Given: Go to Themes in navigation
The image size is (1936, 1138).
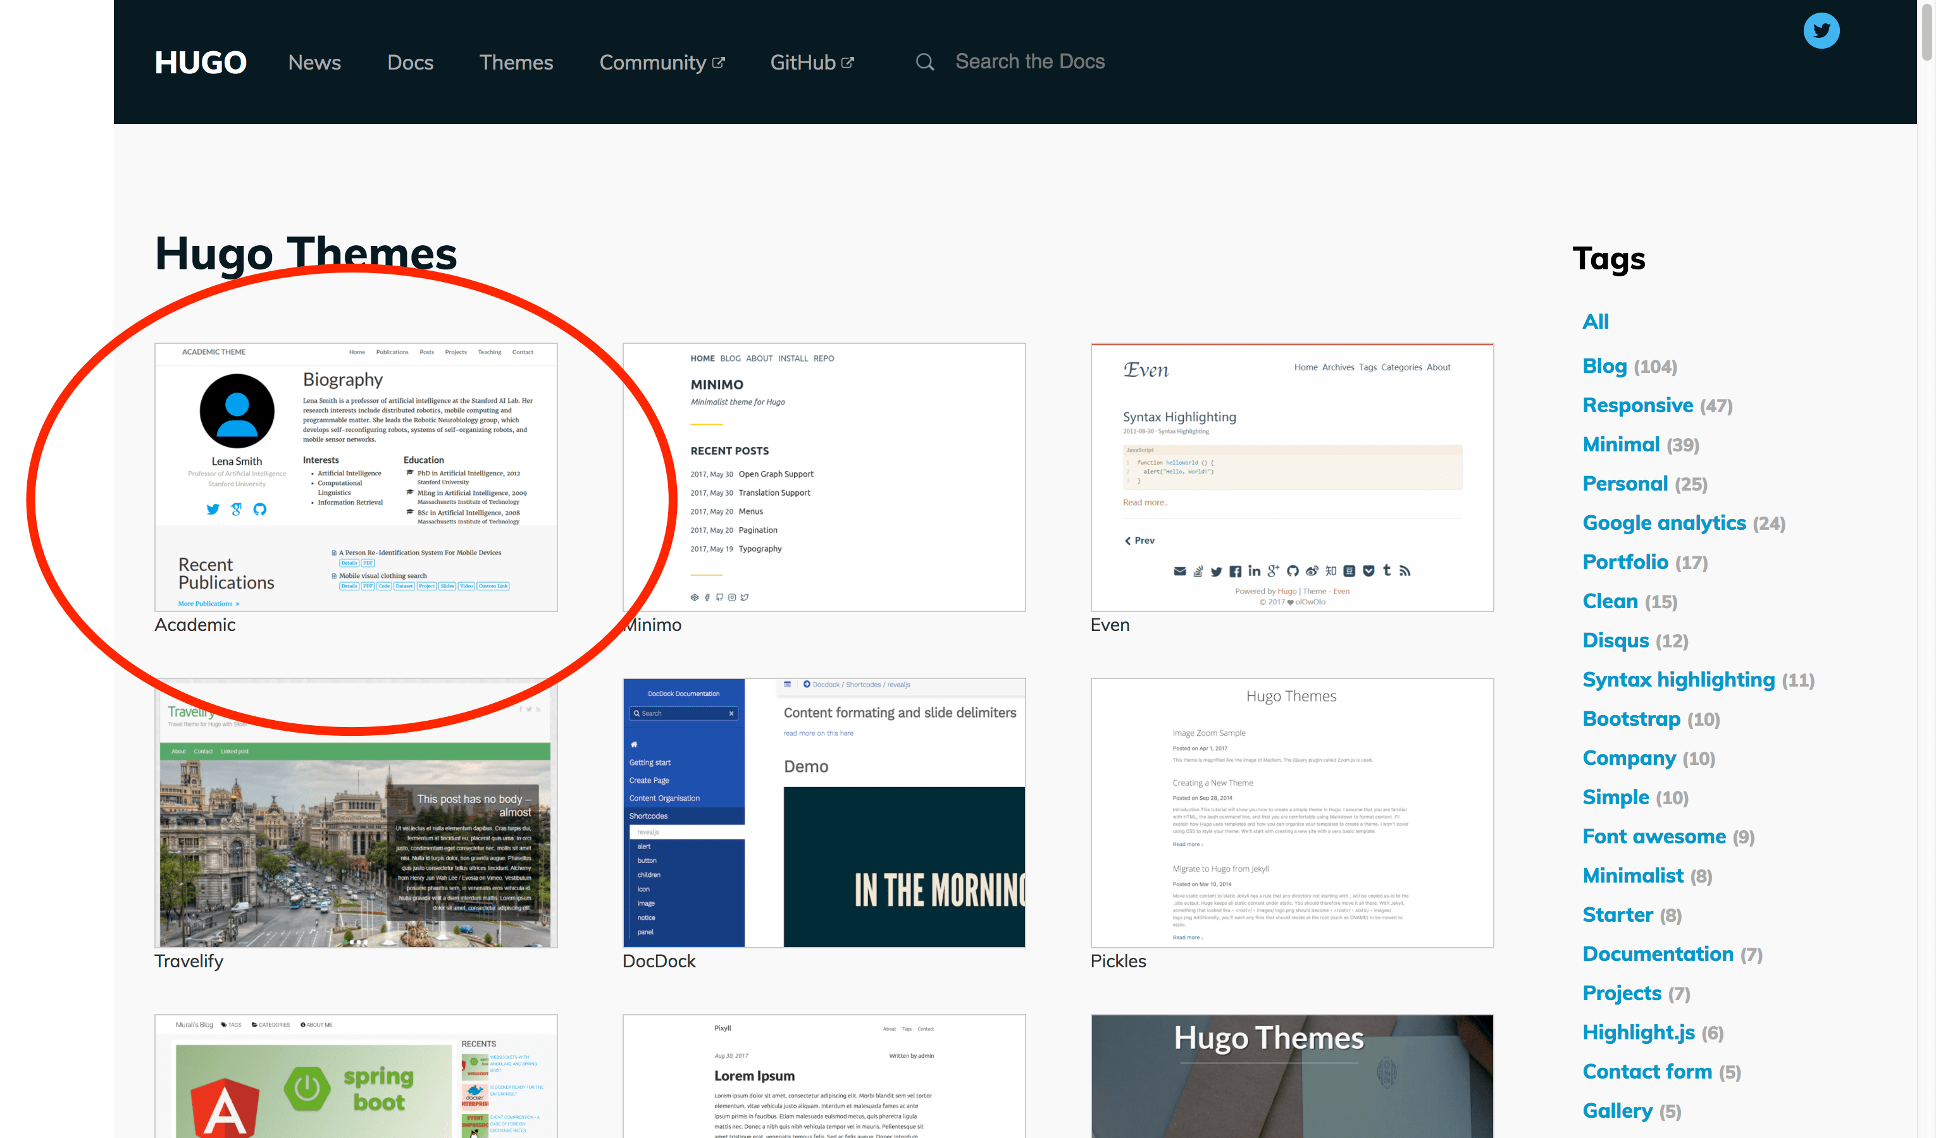Looking at the screenshot, I should click(516, 62).
